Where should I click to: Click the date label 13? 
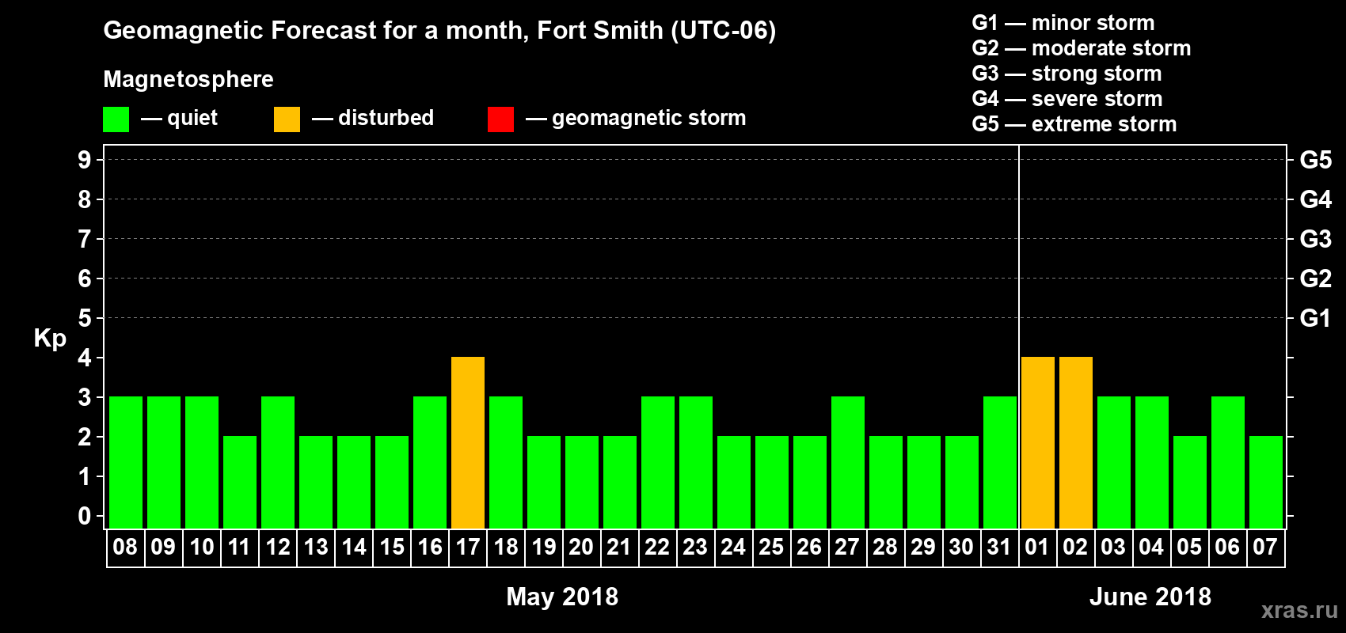tap(315, 548)
